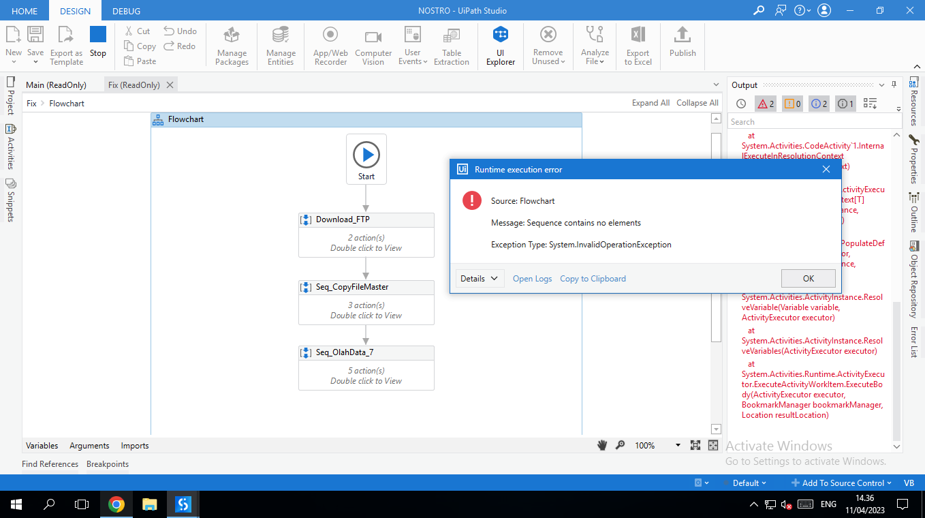
Task: Click clear all output icon
Action: click(x=870, y=104)
